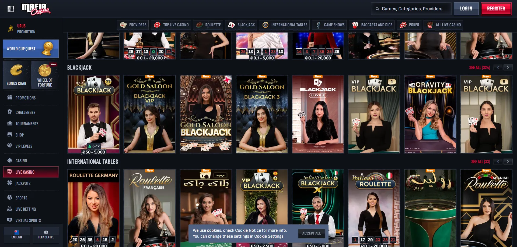
Task: Open Gold Saloon Blackjack VIP game
Action: coord(150,114)
